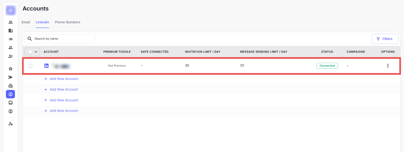404x152 pixels.
Task: Open user settings icon at sidebar bottom
Action: click(x=11, y=124)
